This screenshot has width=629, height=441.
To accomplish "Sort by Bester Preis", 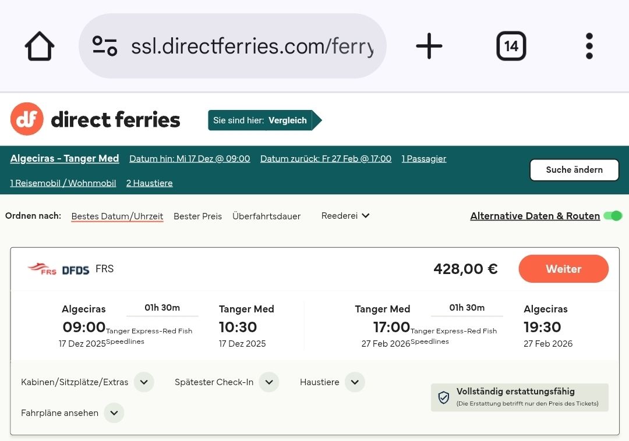I will click(x=197, y=216).
